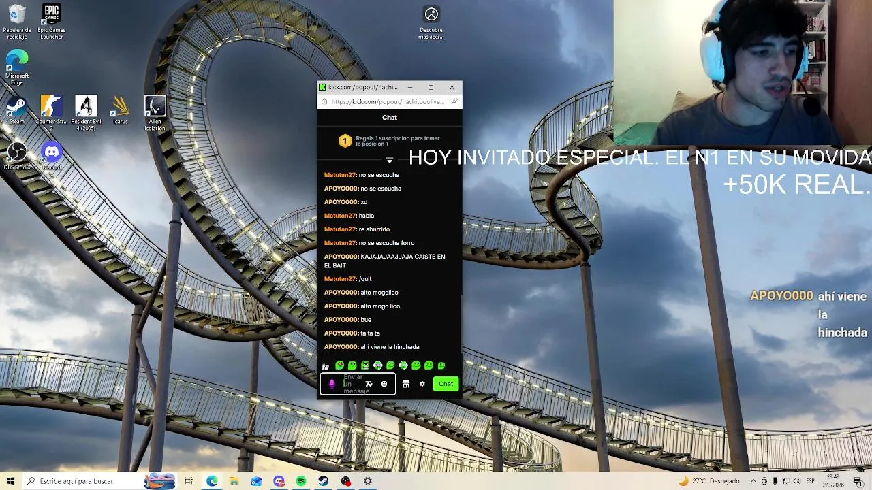Image resolution: width=872 pixels, height=490 pixels.
Task: Open the 7TV emote menu in chat
Action: [x=369, y=384]
